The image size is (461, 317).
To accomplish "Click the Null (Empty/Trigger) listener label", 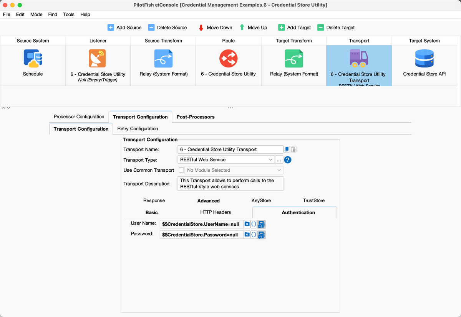I will click(98, 80).
